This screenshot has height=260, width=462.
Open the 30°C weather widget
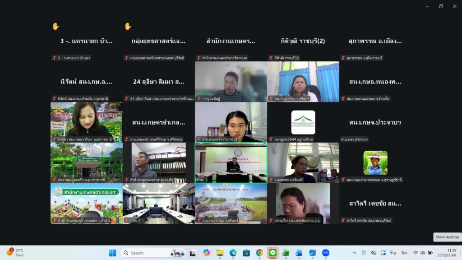15,252
